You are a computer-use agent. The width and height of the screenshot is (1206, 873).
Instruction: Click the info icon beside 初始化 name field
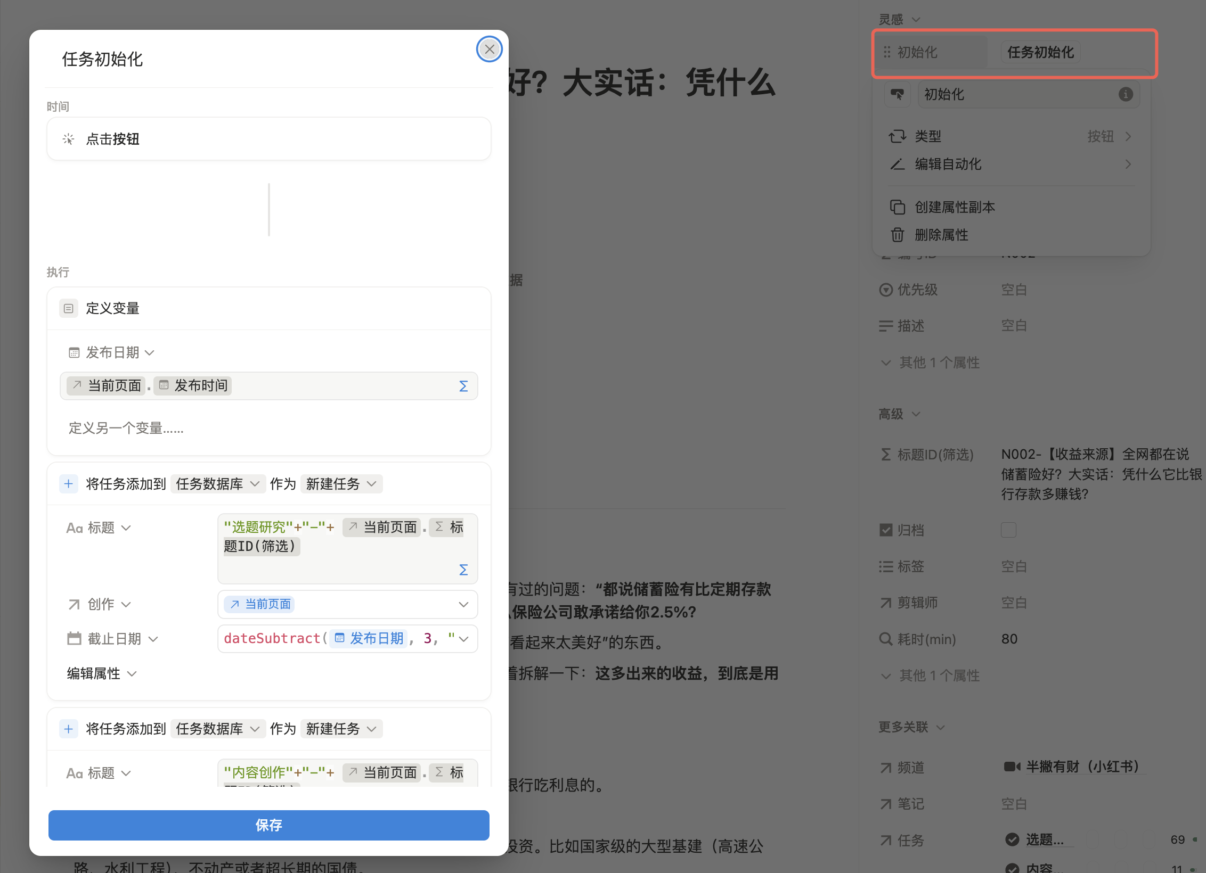(x=1126, y=95)
